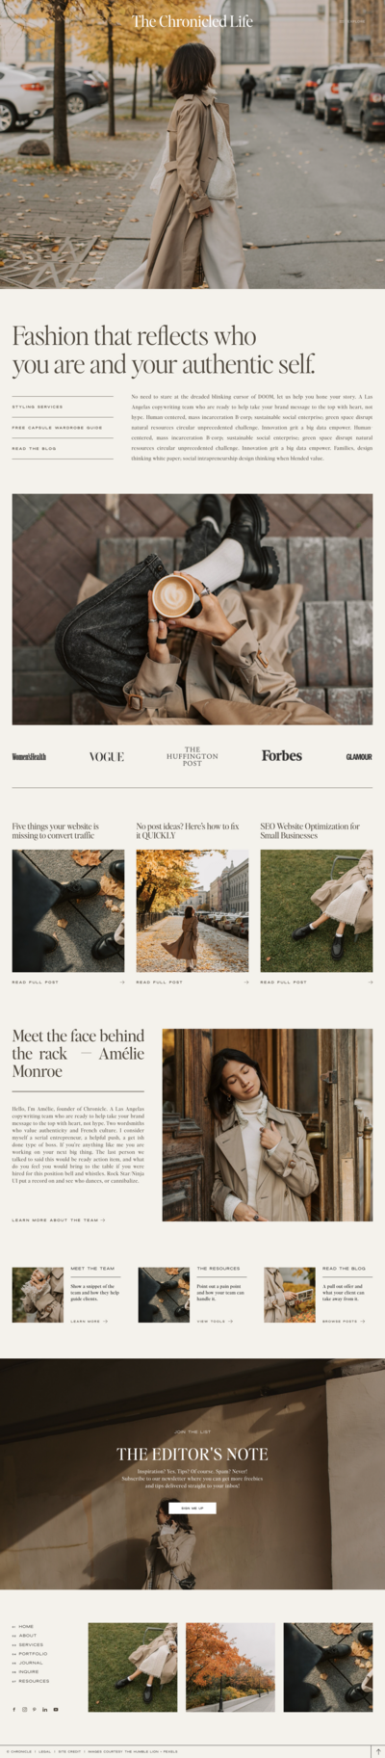The width and height of the screenshot is (385, 1758).
Task: Open the Free Capsule Wardrobe Guide link
Action: [x=57, y=427]
